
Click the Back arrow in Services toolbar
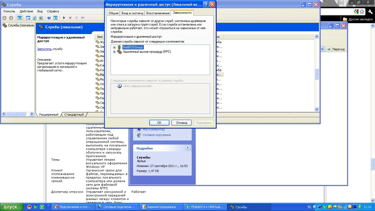pos(4,18)
